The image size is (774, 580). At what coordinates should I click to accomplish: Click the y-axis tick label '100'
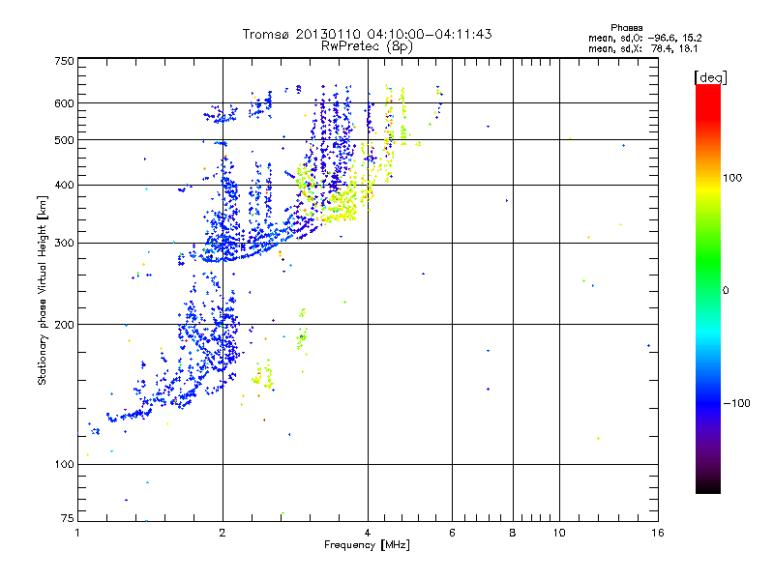coord(64,465)
